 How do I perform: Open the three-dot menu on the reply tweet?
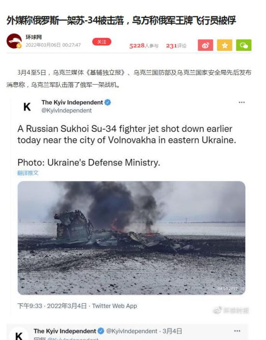click(x=237, y=331)
